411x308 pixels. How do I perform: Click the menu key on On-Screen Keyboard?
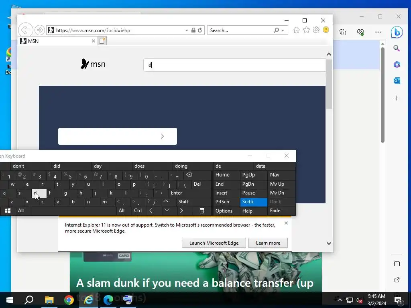point(201,211)
